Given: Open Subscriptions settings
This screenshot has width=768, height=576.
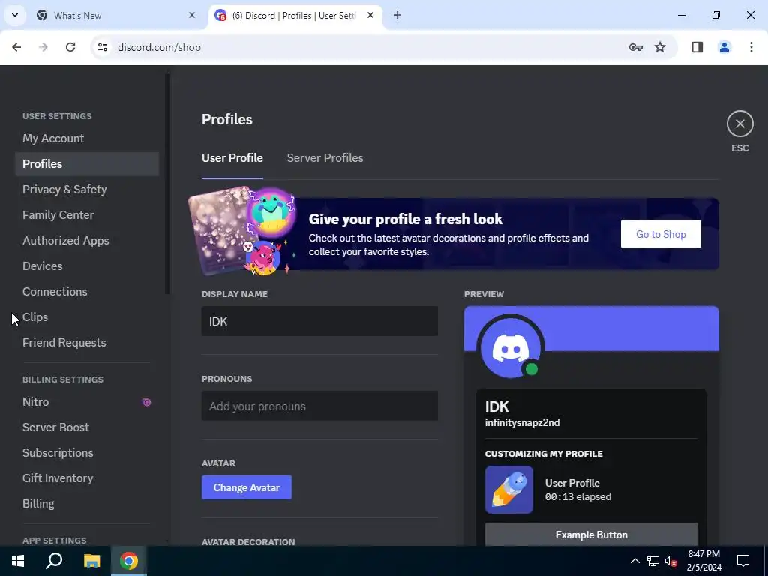Looking at the screenshot, I should click(x=87, y=452).
